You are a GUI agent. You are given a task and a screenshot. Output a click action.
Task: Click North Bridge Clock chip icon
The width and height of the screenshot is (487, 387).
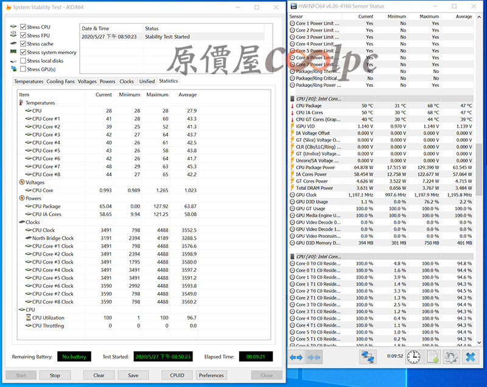(x=28, y=238)
